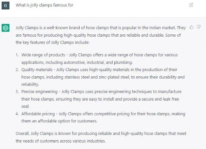Click the 'Quality materials' heading text

pyautogui.click(x=37, y=69)
